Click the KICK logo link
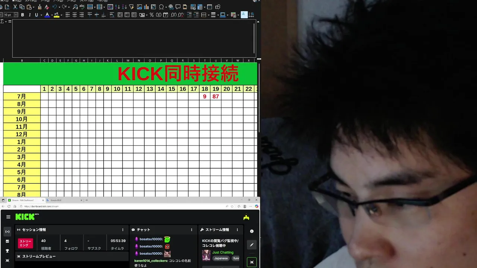The image size is (477, 268). coord(27,217)
